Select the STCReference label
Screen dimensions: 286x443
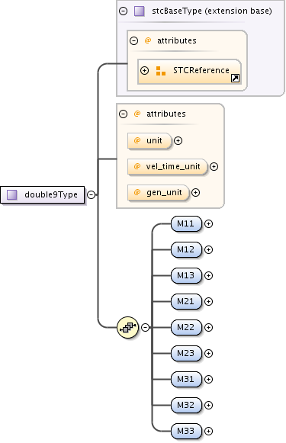pos(201,70)
